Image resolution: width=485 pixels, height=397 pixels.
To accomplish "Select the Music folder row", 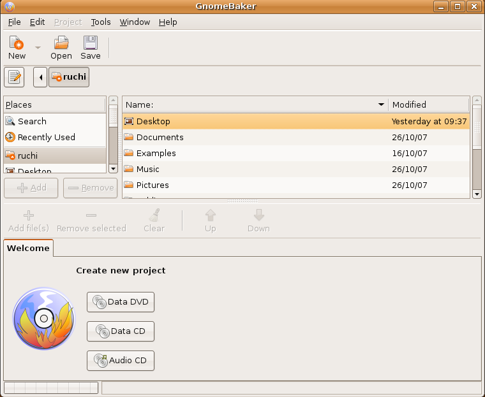I will (296, 169).
